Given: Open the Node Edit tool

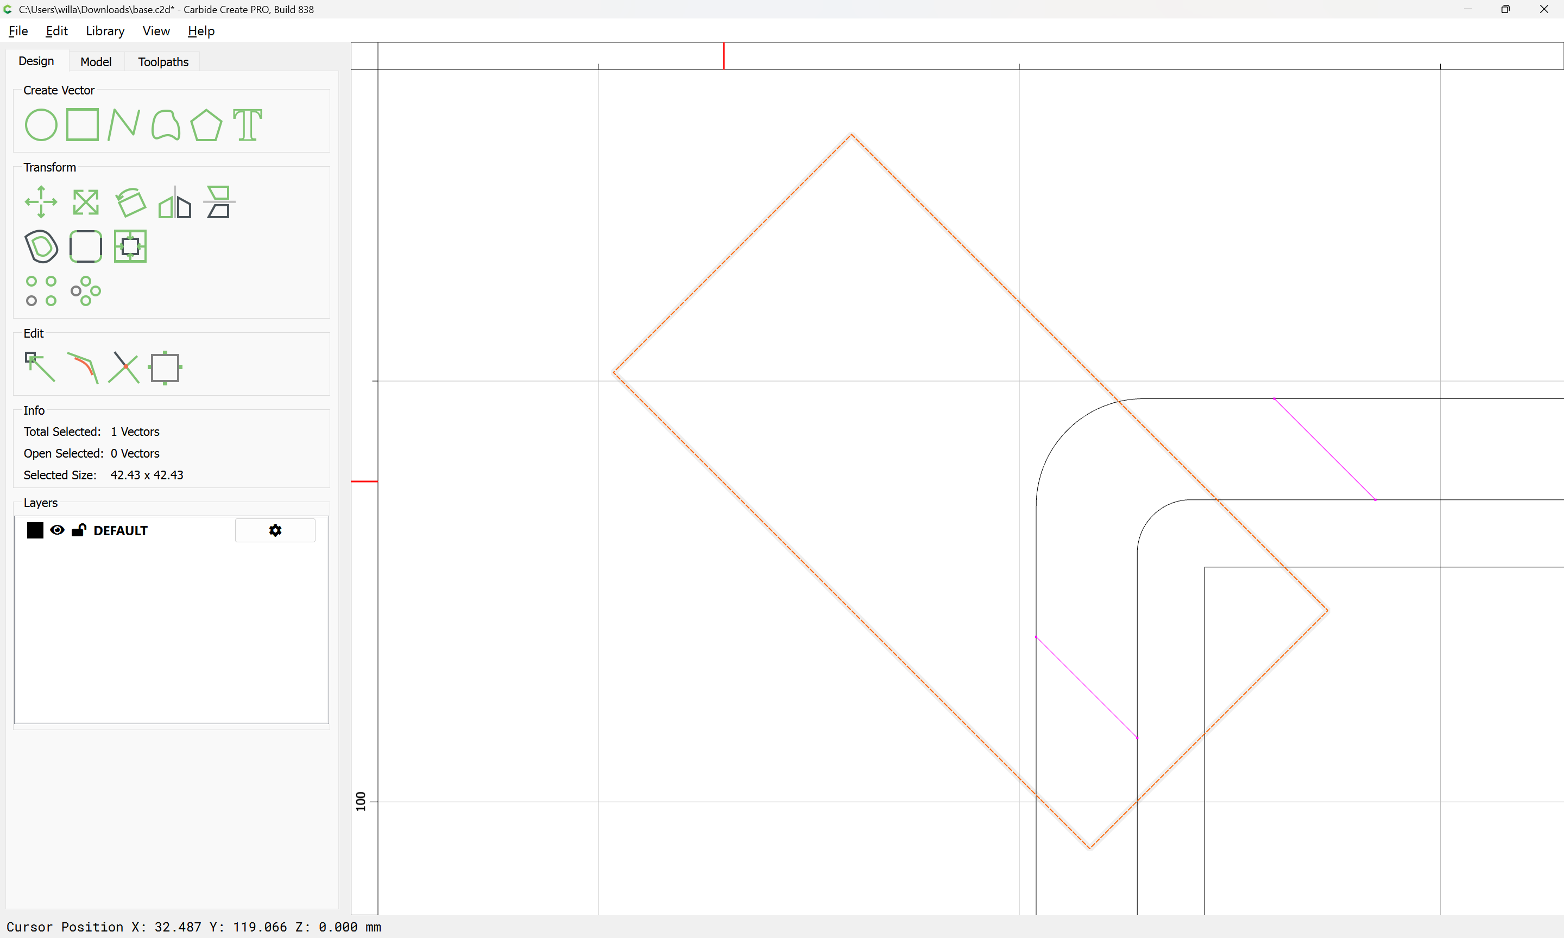Looking at the screenshot, I should (40, 367).
